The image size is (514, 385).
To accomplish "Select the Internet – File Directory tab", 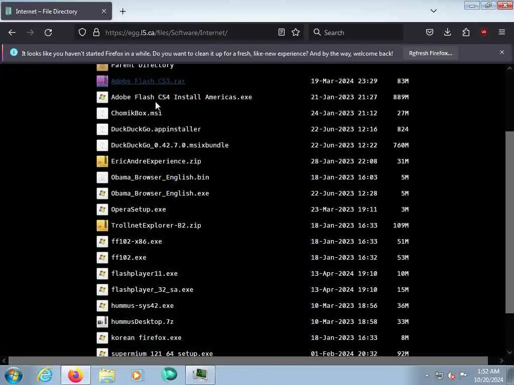I will (56, 12).
